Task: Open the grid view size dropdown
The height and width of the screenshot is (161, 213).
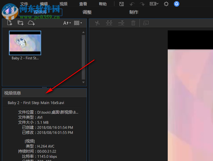Action: pos(78,23)
